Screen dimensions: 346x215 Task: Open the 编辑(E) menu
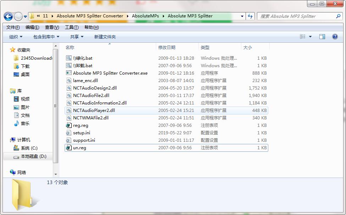[x=32, y=27]
